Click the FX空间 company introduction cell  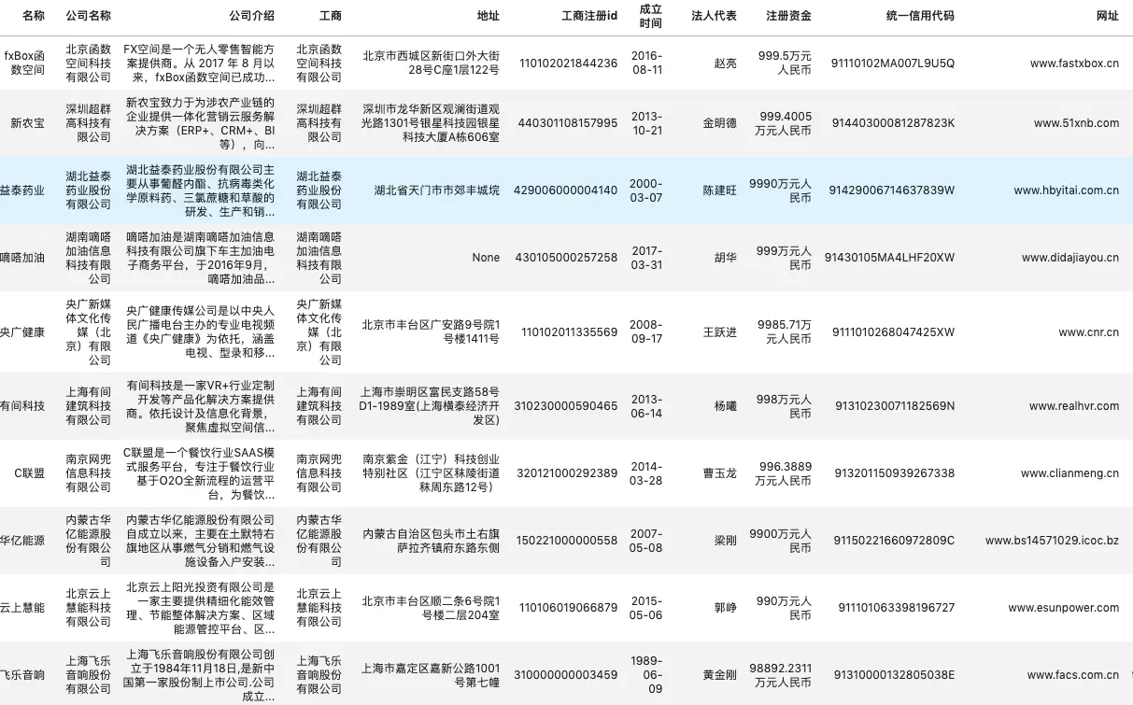click(201, 63)
